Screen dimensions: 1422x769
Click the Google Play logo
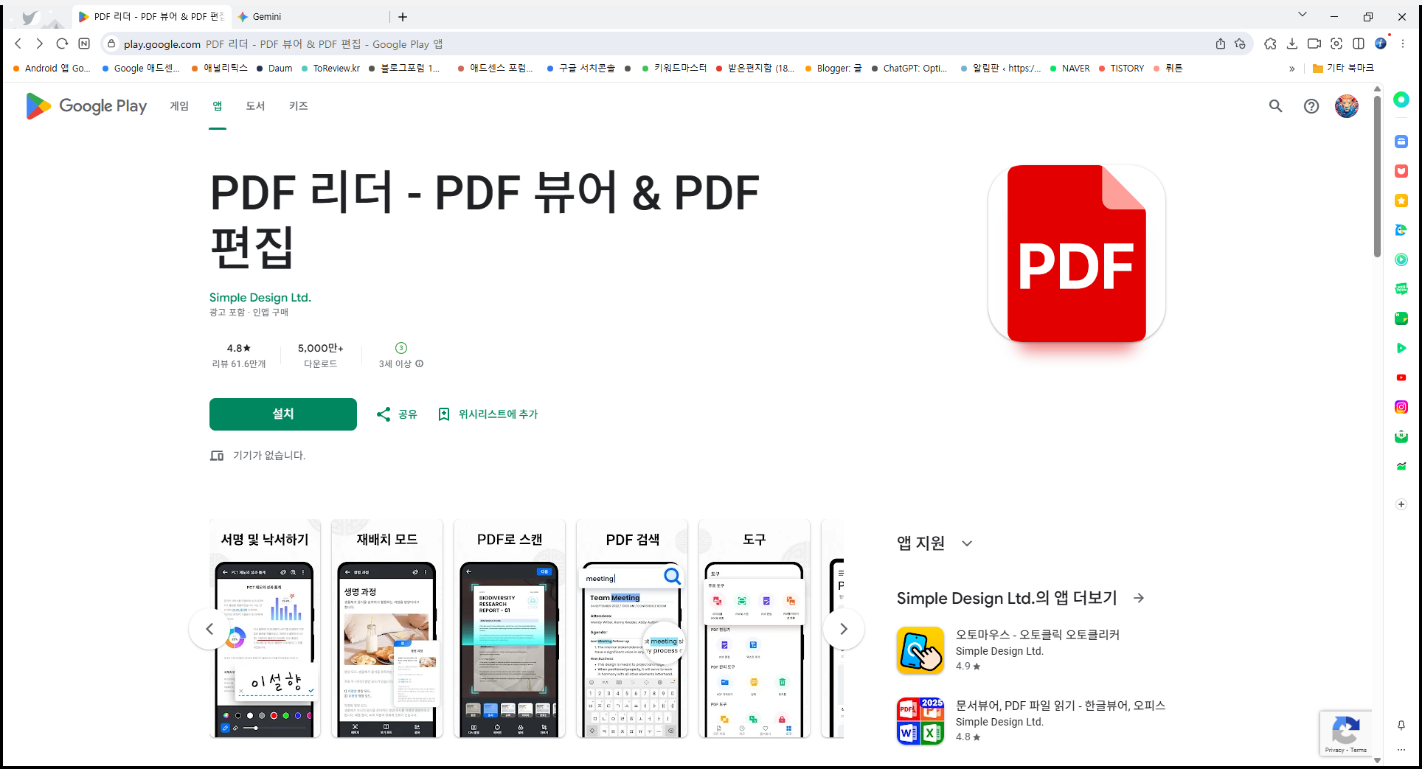click(x=86, y=106)
